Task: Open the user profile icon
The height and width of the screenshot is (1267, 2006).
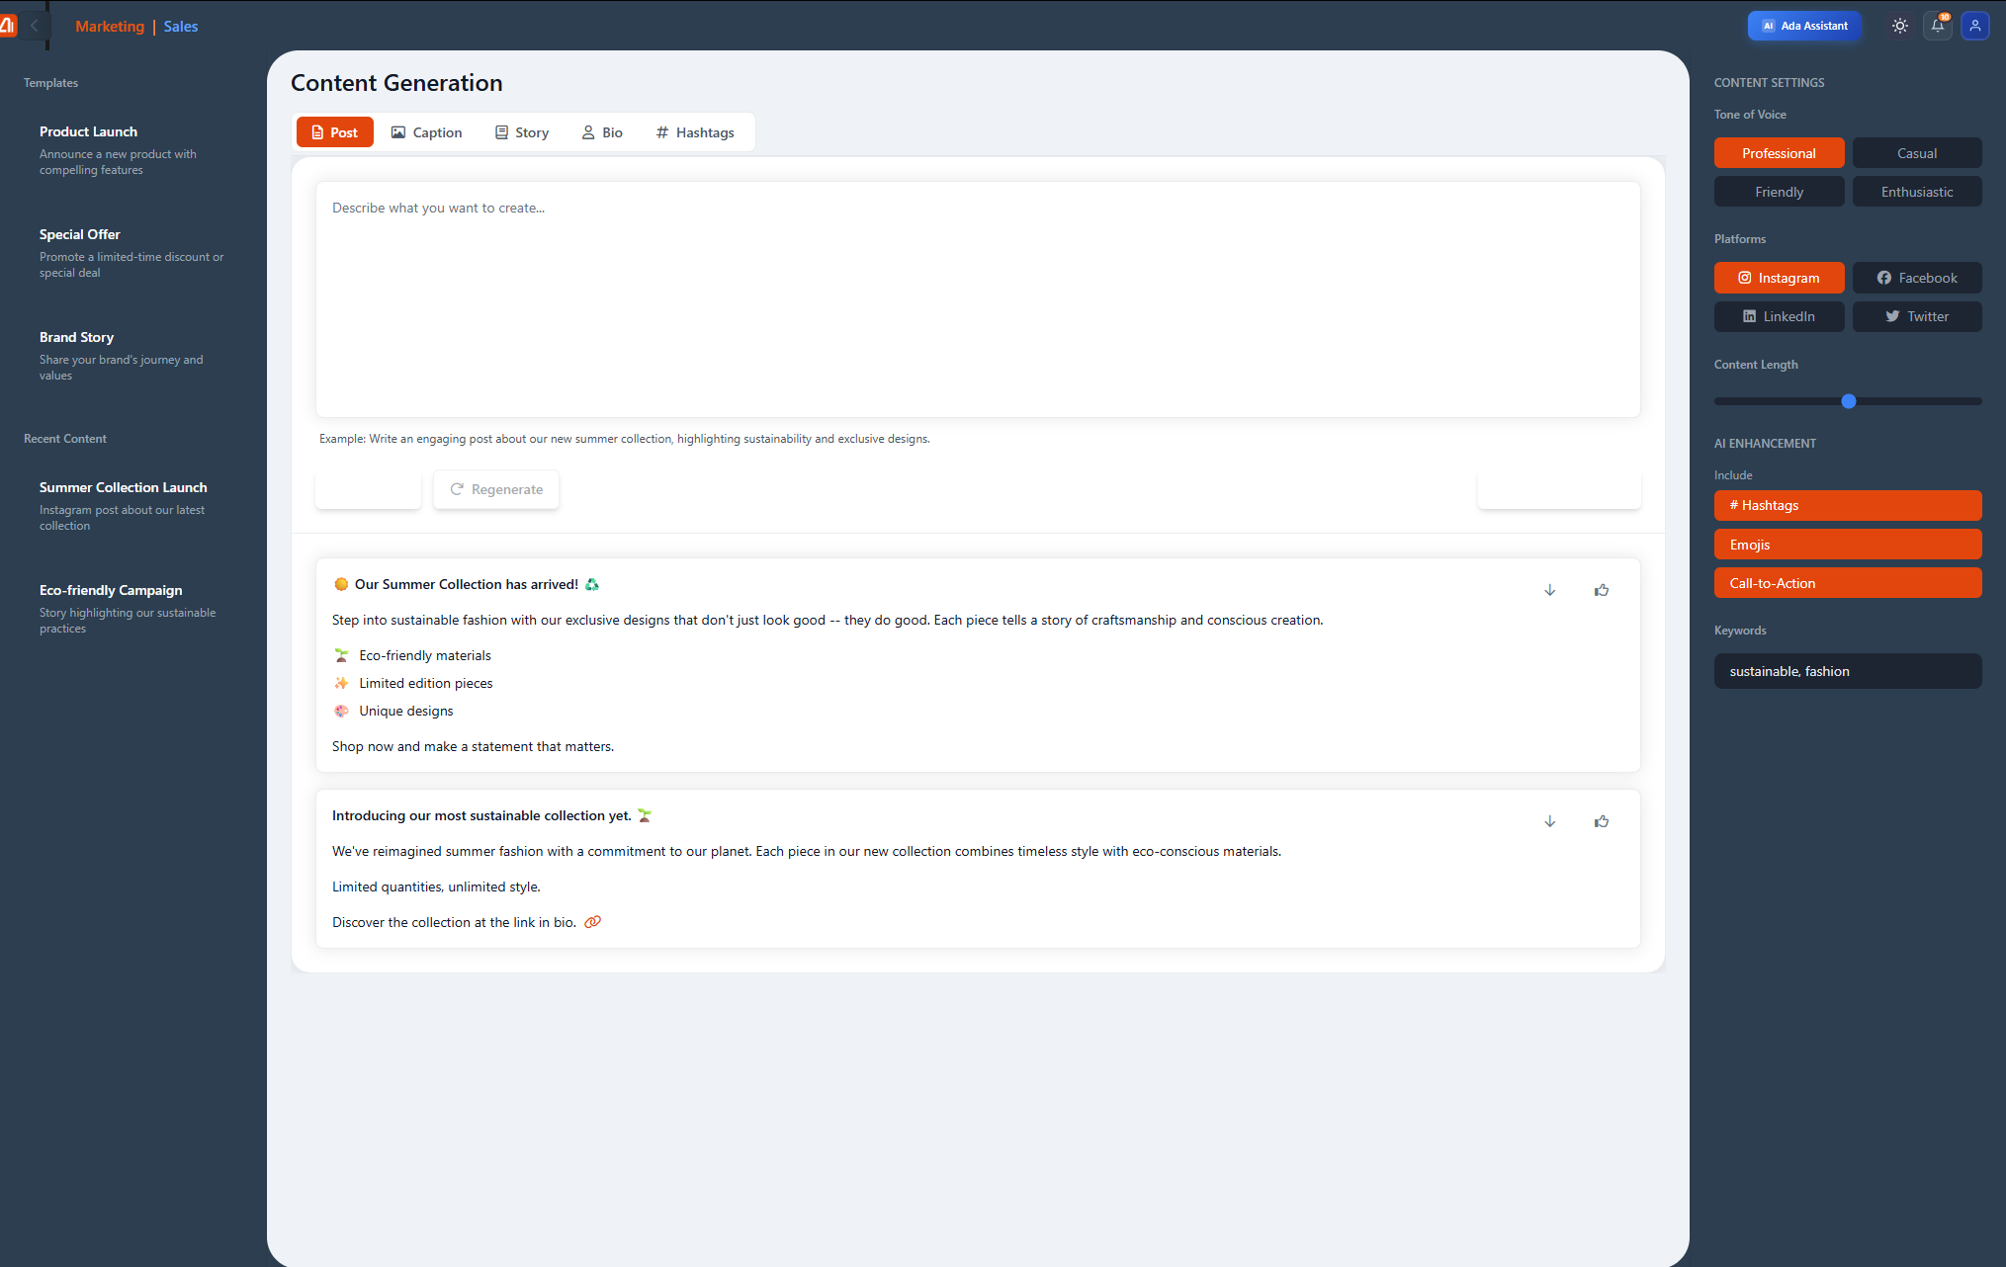Action: [1974, 26]
